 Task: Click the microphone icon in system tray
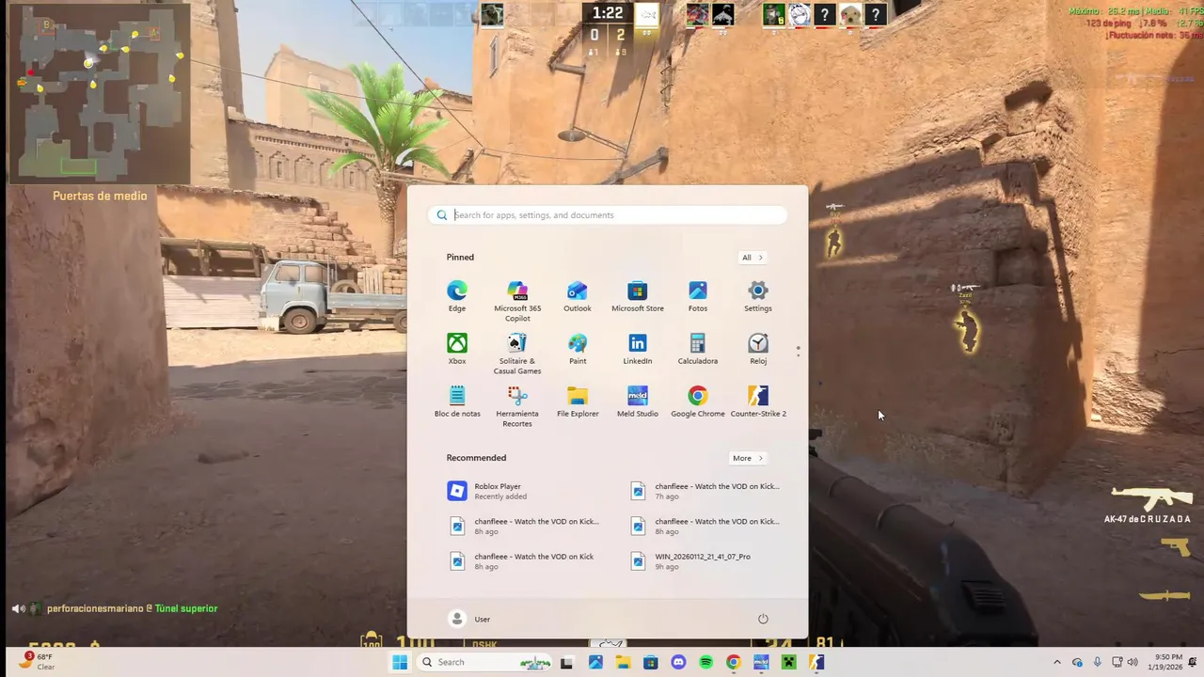pos(1097,662)
